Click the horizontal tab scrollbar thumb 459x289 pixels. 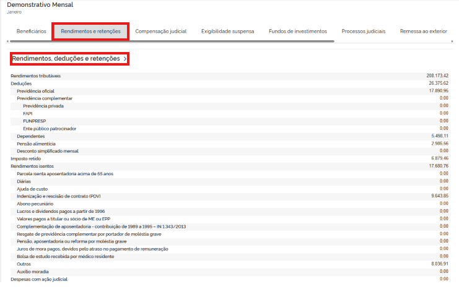(172, 41)
